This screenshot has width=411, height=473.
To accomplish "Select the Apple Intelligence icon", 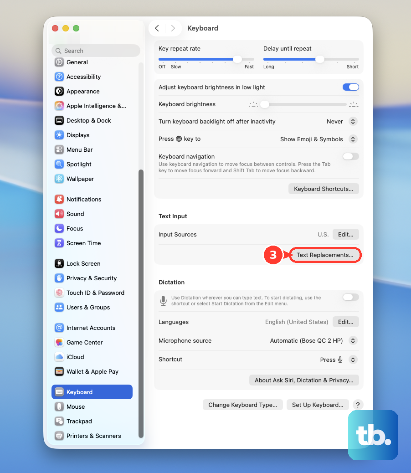I will click(59, 106).
